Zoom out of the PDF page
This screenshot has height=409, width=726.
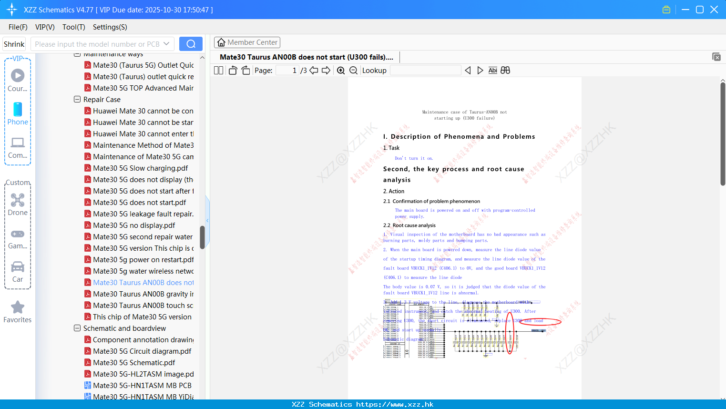[x=353, y=71]
